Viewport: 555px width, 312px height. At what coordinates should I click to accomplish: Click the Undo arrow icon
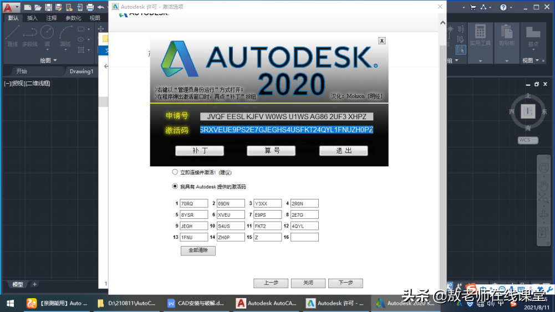101,7
